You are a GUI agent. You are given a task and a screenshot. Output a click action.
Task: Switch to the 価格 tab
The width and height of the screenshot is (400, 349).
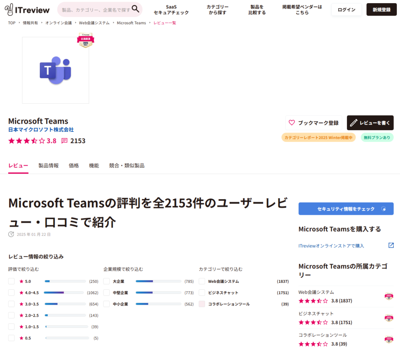pos(74,166)
